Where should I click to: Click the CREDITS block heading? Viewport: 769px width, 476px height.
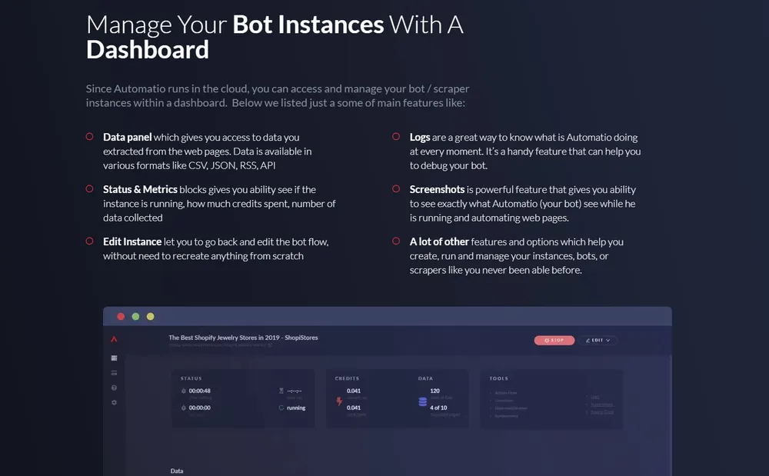pyautogui.click(x=348, y=378)
